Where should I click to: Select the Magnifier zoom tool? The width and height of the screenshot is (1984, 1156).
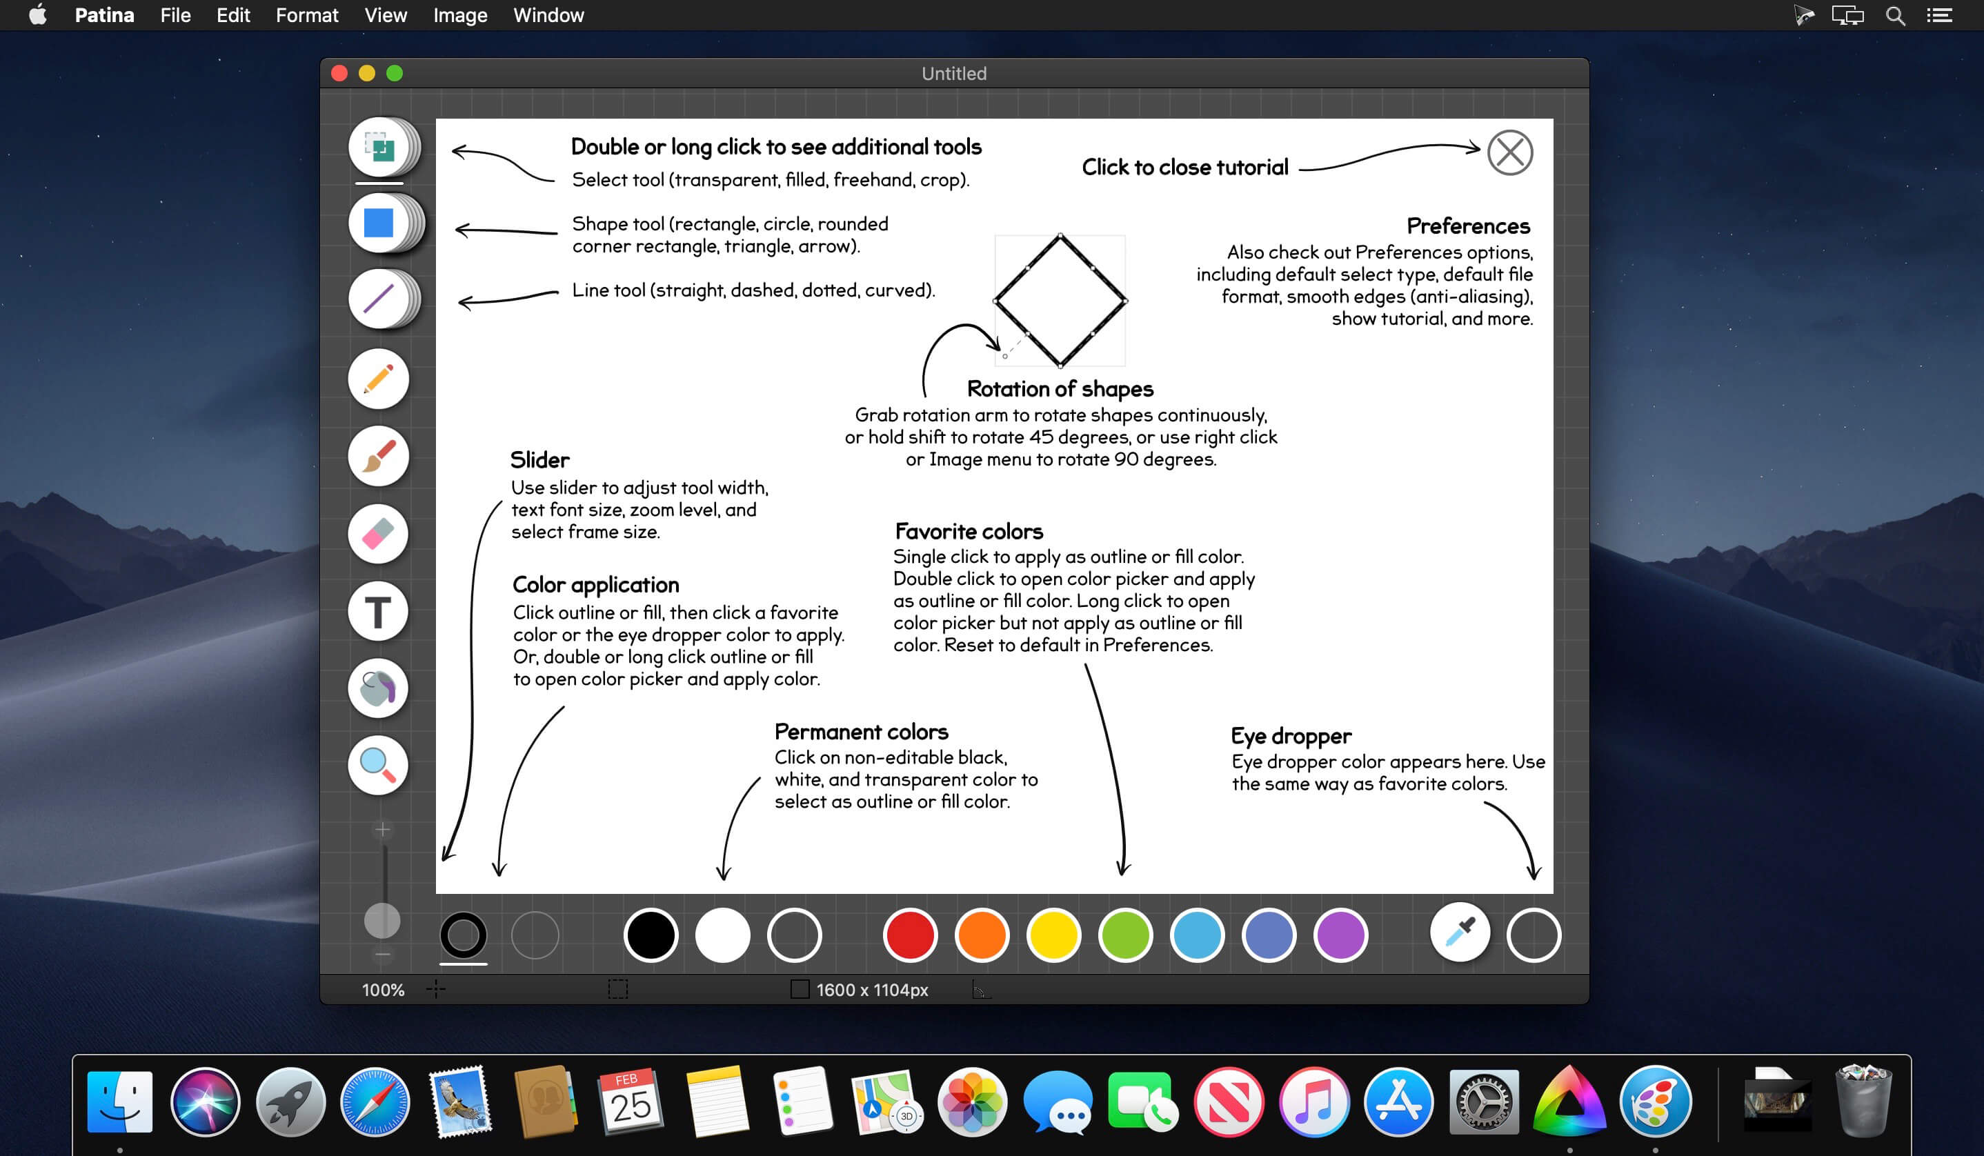[378, 765]
